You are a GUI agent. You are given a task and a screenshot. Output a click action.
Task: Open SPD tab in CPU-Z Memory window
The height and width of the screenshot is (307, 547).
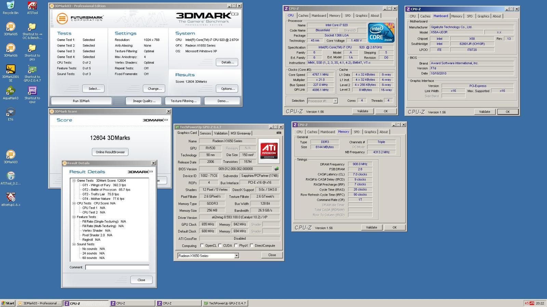coord(357,132)
